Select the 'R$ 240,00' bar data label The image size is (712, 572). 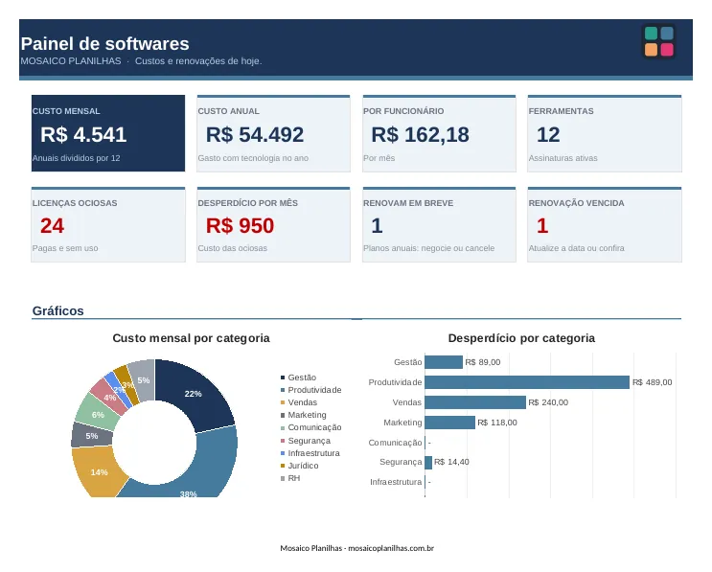pos(548,402)
